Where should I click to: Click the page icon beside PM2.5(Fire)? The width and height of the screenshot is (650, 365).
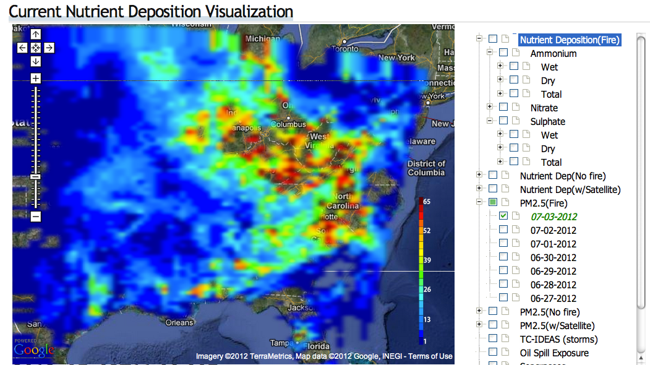[x=505, y=202]
